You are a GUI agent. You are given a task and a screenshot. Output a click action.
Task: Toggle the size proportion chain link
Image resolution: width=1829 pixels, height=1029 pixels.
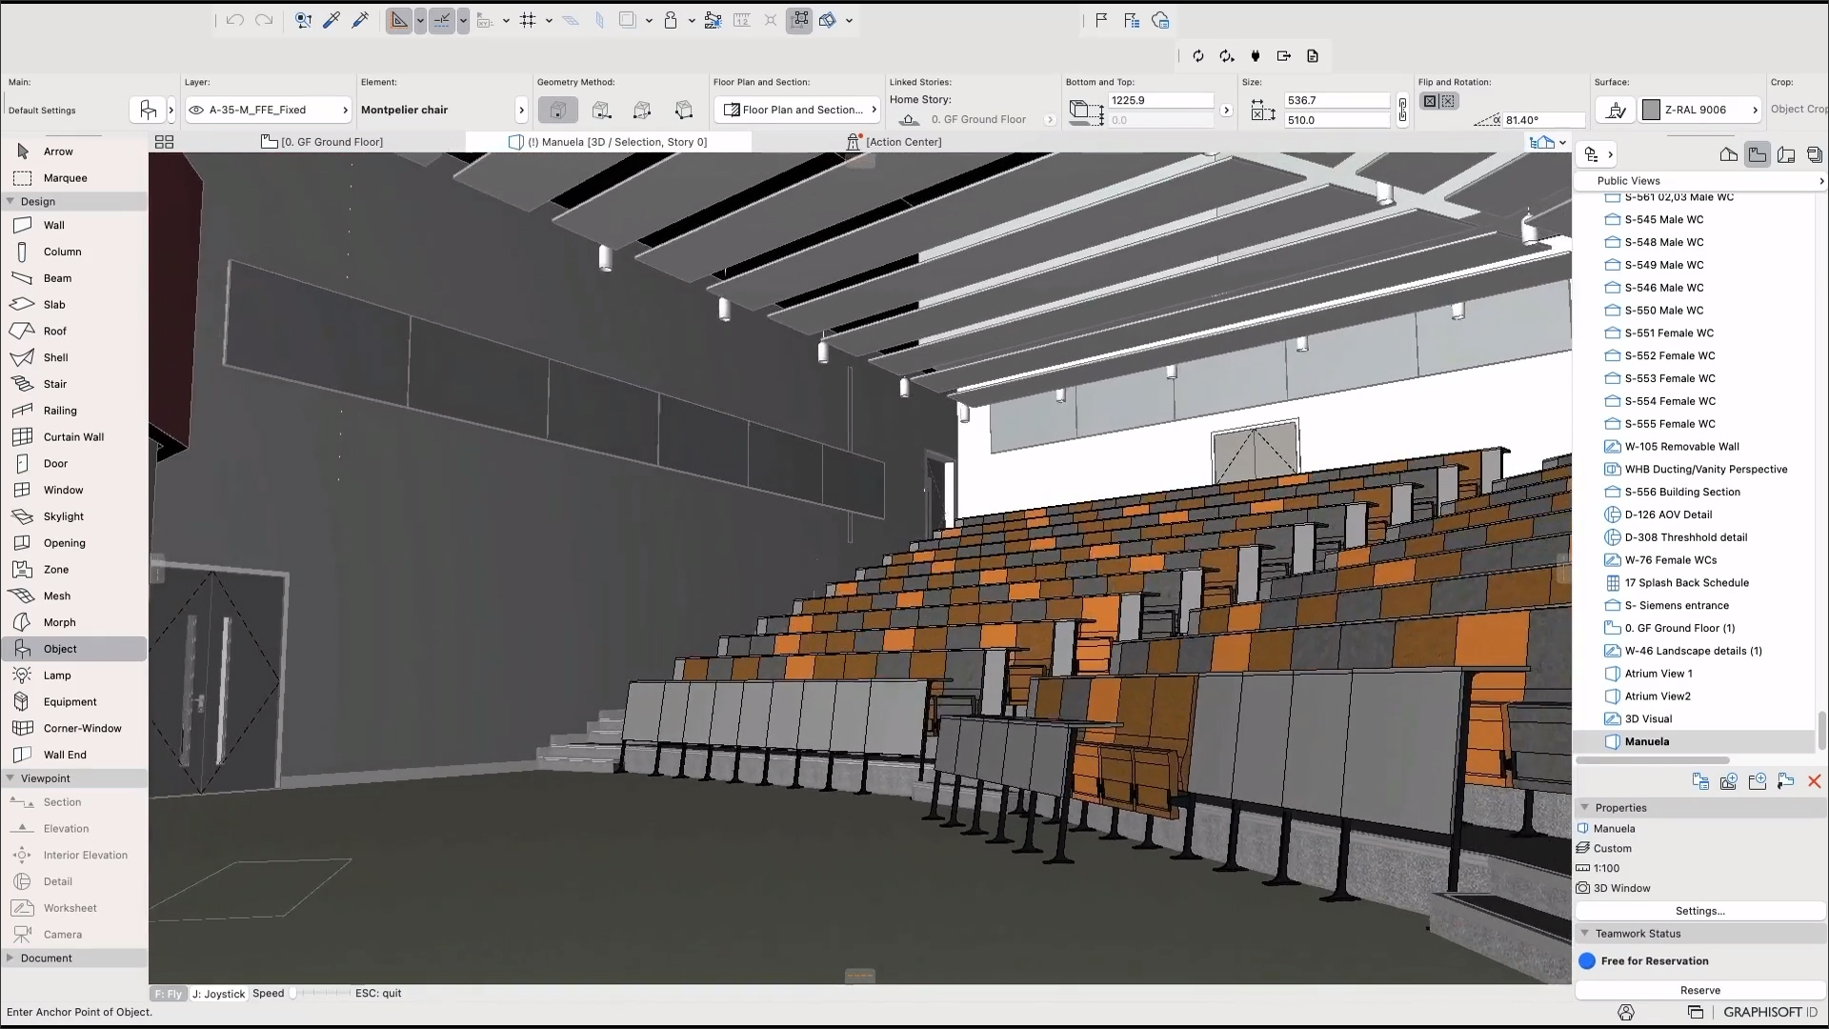[1402, 110]
